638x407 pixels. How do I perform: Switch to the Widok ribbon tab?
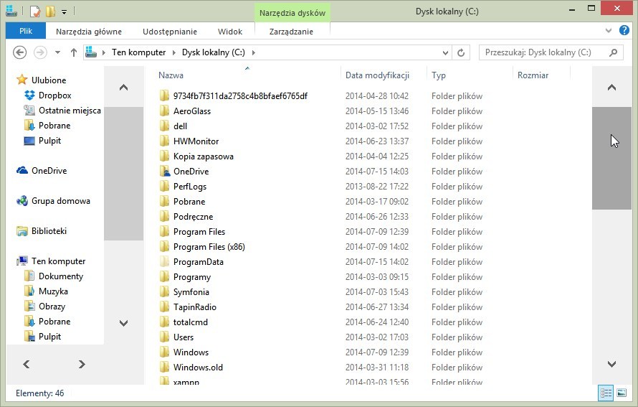point(230,32)
